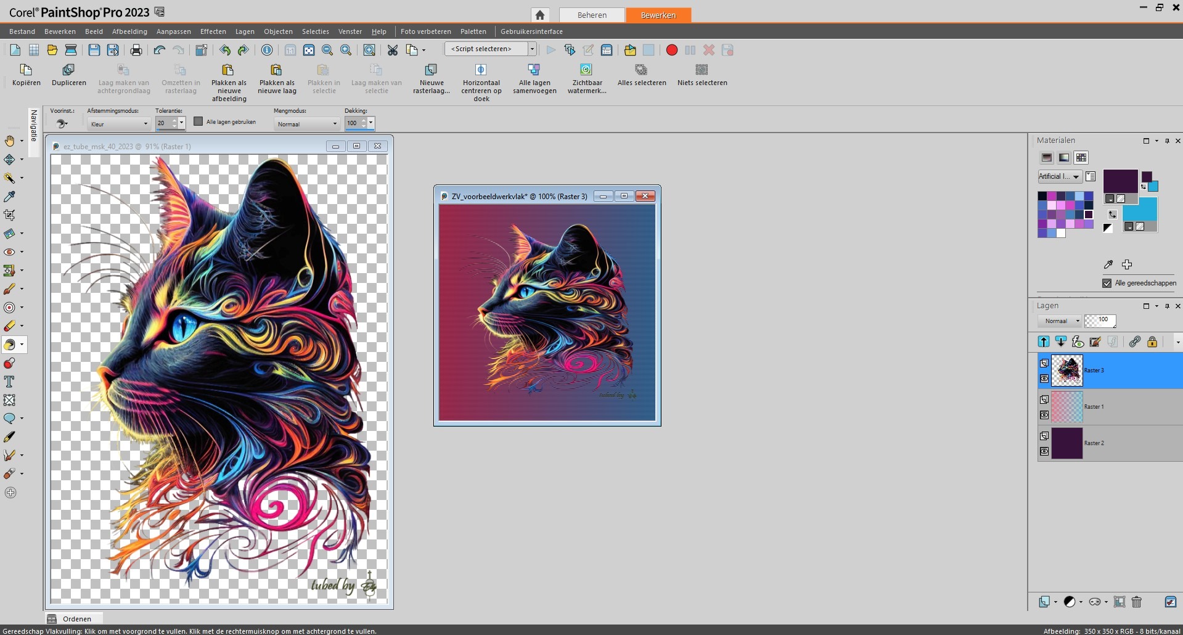
Task: Pick the white swatch in palette
Action: pyautogui.click(x=1061, y=233)
